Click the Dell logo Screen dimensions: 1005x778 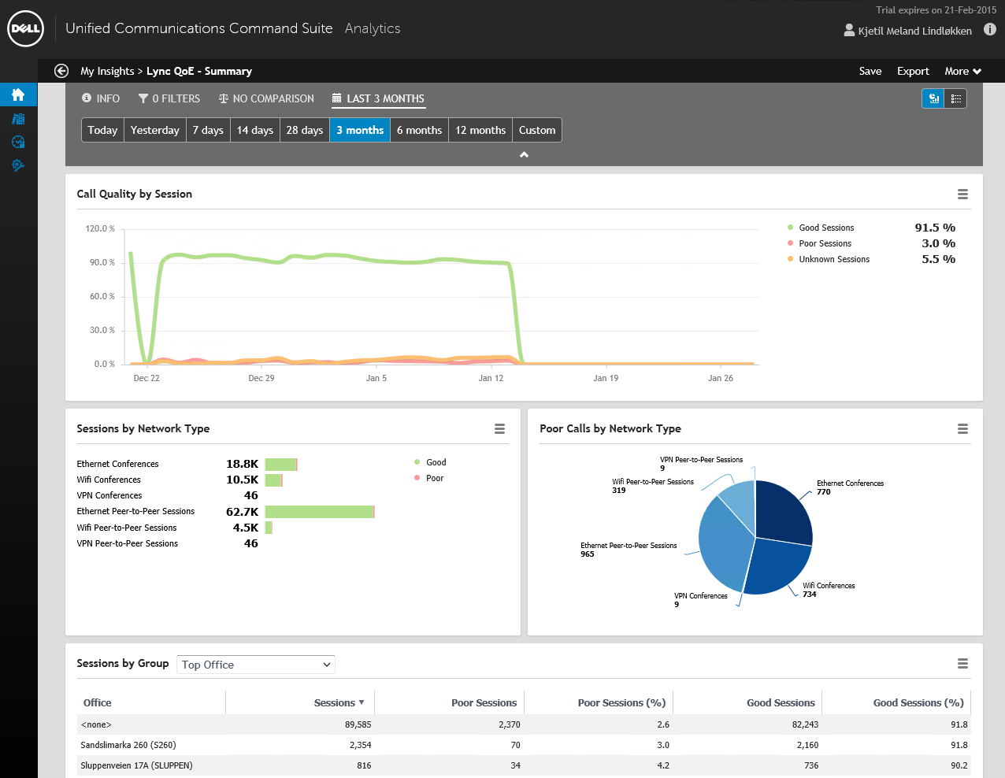(x=25, y=29)
